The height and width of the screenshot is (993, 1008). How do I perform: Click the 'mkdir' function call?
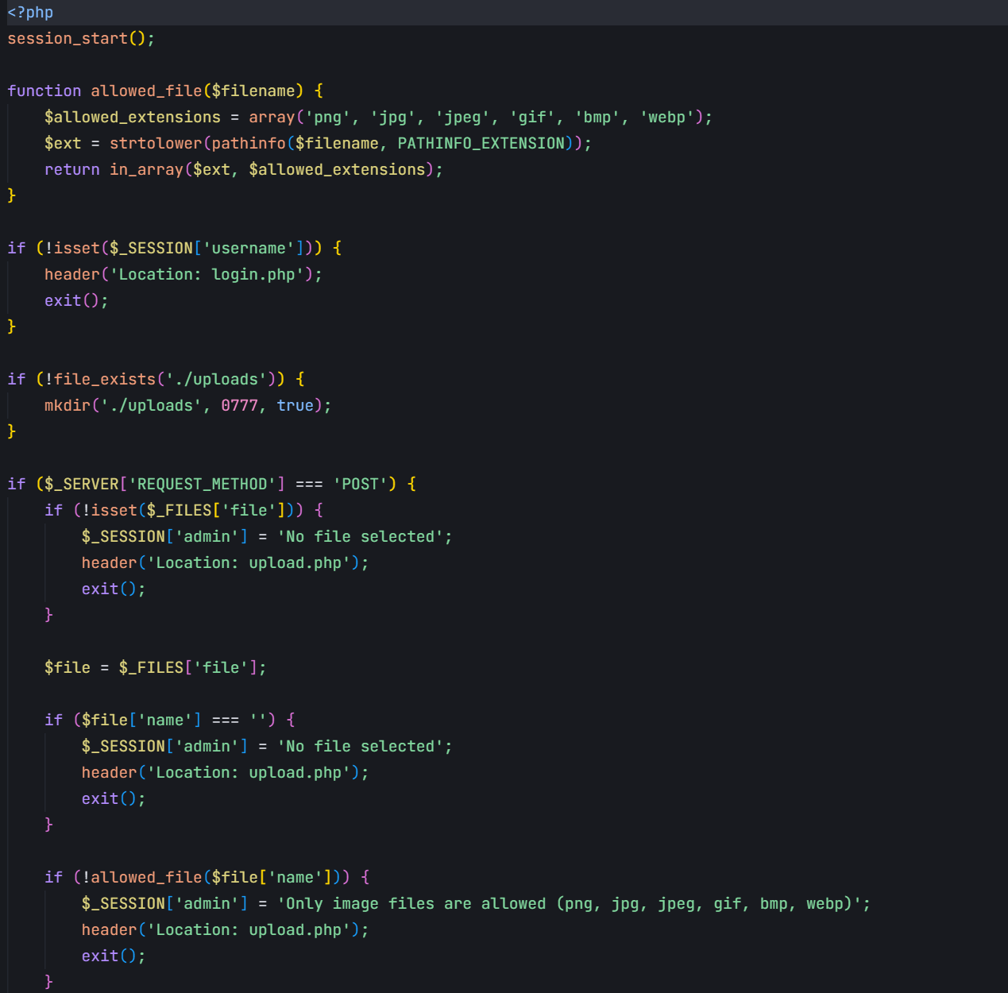(68, 405)
